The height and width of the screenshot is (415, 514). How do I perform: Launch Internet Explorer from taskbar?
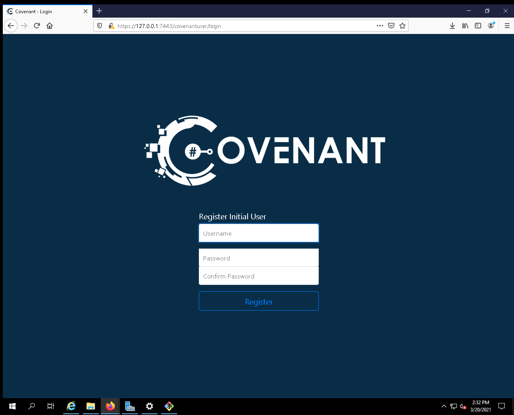point(71,406)
